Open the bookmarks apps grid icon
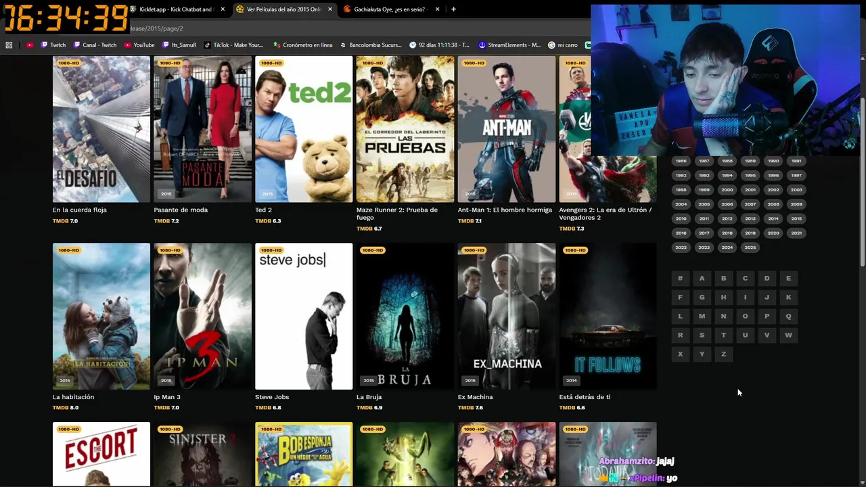This screenshot has height=487, width=866. tap(9, 45)
